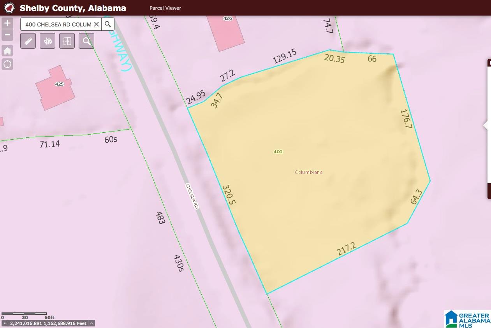Activate the swipe compare tool
The height and width of the screenshot is (328, 491).
point(67,41)
